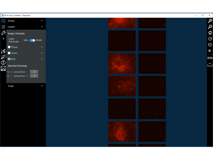Select the ruler measurement tool
This screenshot has height=160, width=213.
[210, 58]
